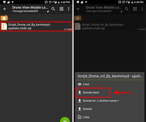Expand path dropdown triangle in right screen

[121, 11]
